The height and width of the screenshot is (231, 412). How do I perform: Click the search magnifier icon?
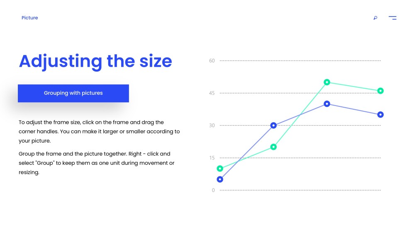(x=375, y=18)
